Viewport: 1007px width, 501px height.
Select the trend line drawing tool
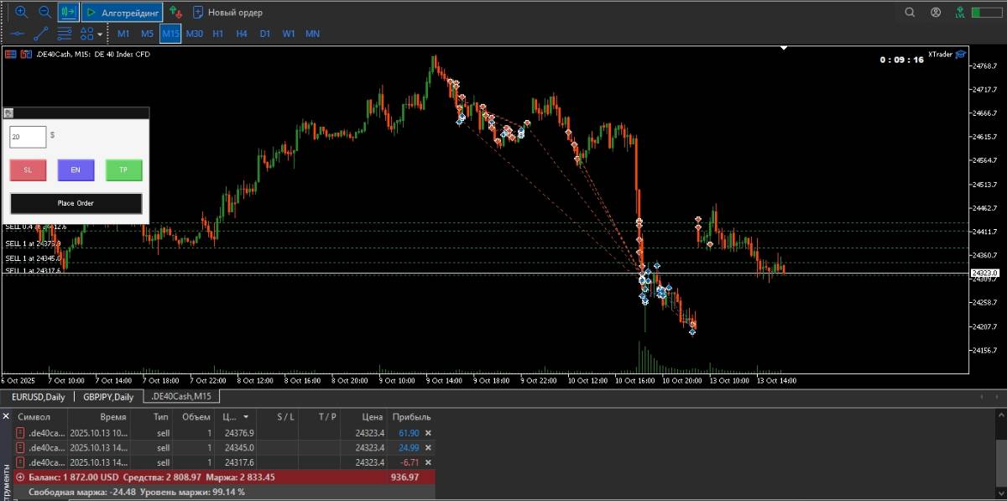pyautogui.click(x=40, y=34)
